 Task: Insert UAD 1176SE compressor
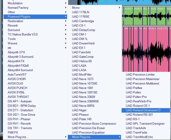click(94, 17)
